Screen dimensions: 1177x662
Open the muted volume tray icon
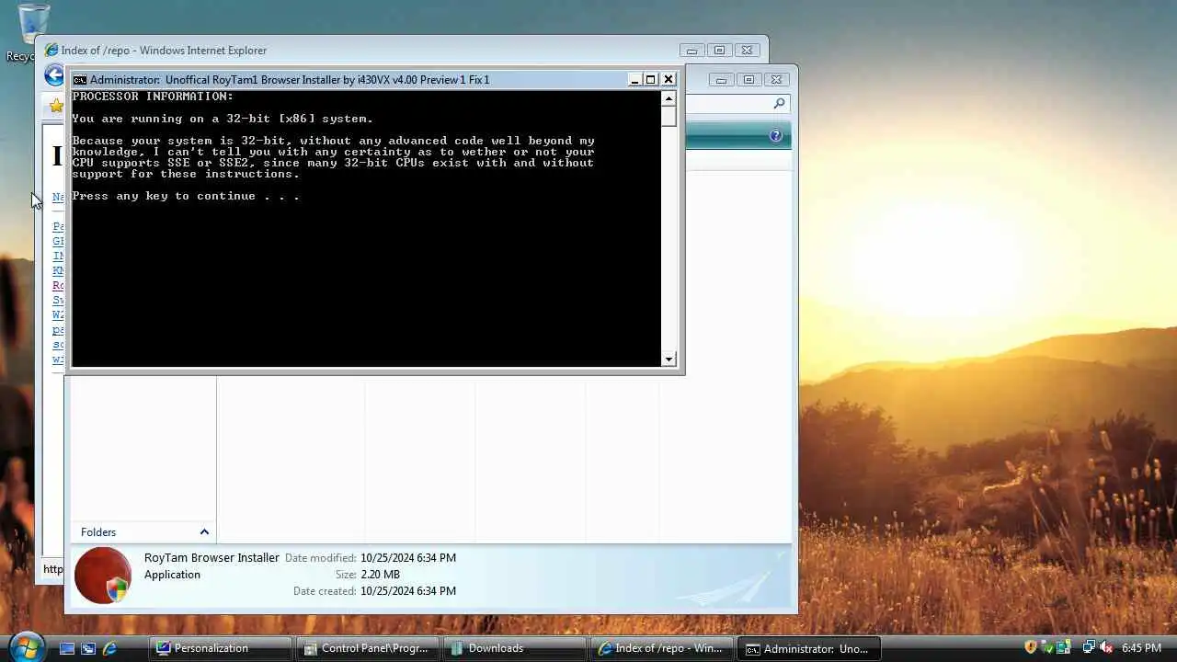1106,647
